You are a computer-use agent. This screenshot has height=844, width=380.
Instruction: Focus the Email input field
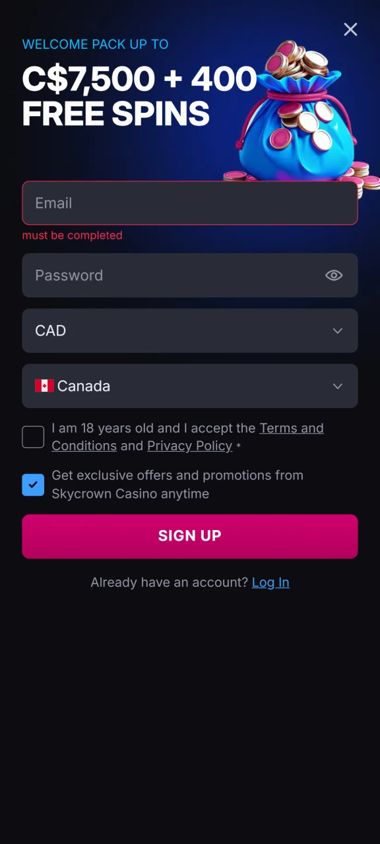190,203
